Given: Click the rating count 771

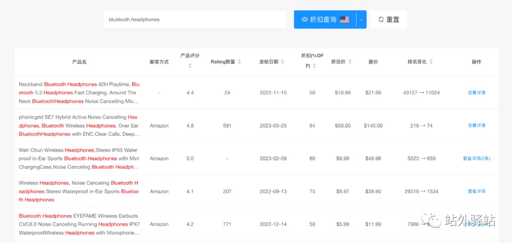Looking at the screenshot, I should (x=227, y=225).
